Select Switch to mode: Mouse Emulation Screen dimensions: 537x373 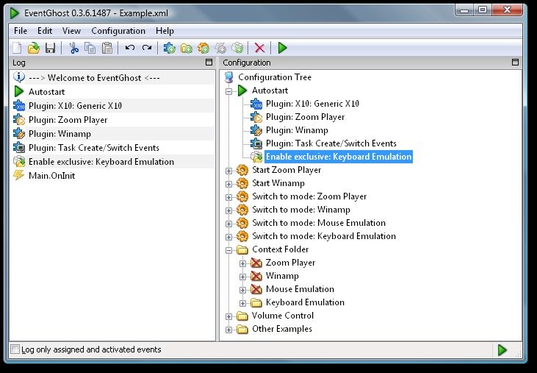click(x=319, y=223)
